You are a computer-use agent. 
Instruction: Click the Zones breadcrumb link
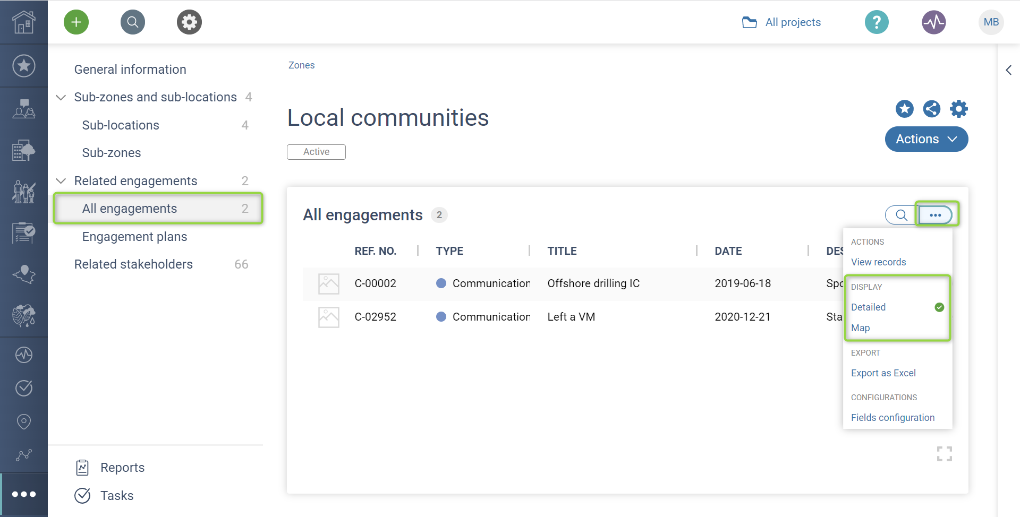301,65
